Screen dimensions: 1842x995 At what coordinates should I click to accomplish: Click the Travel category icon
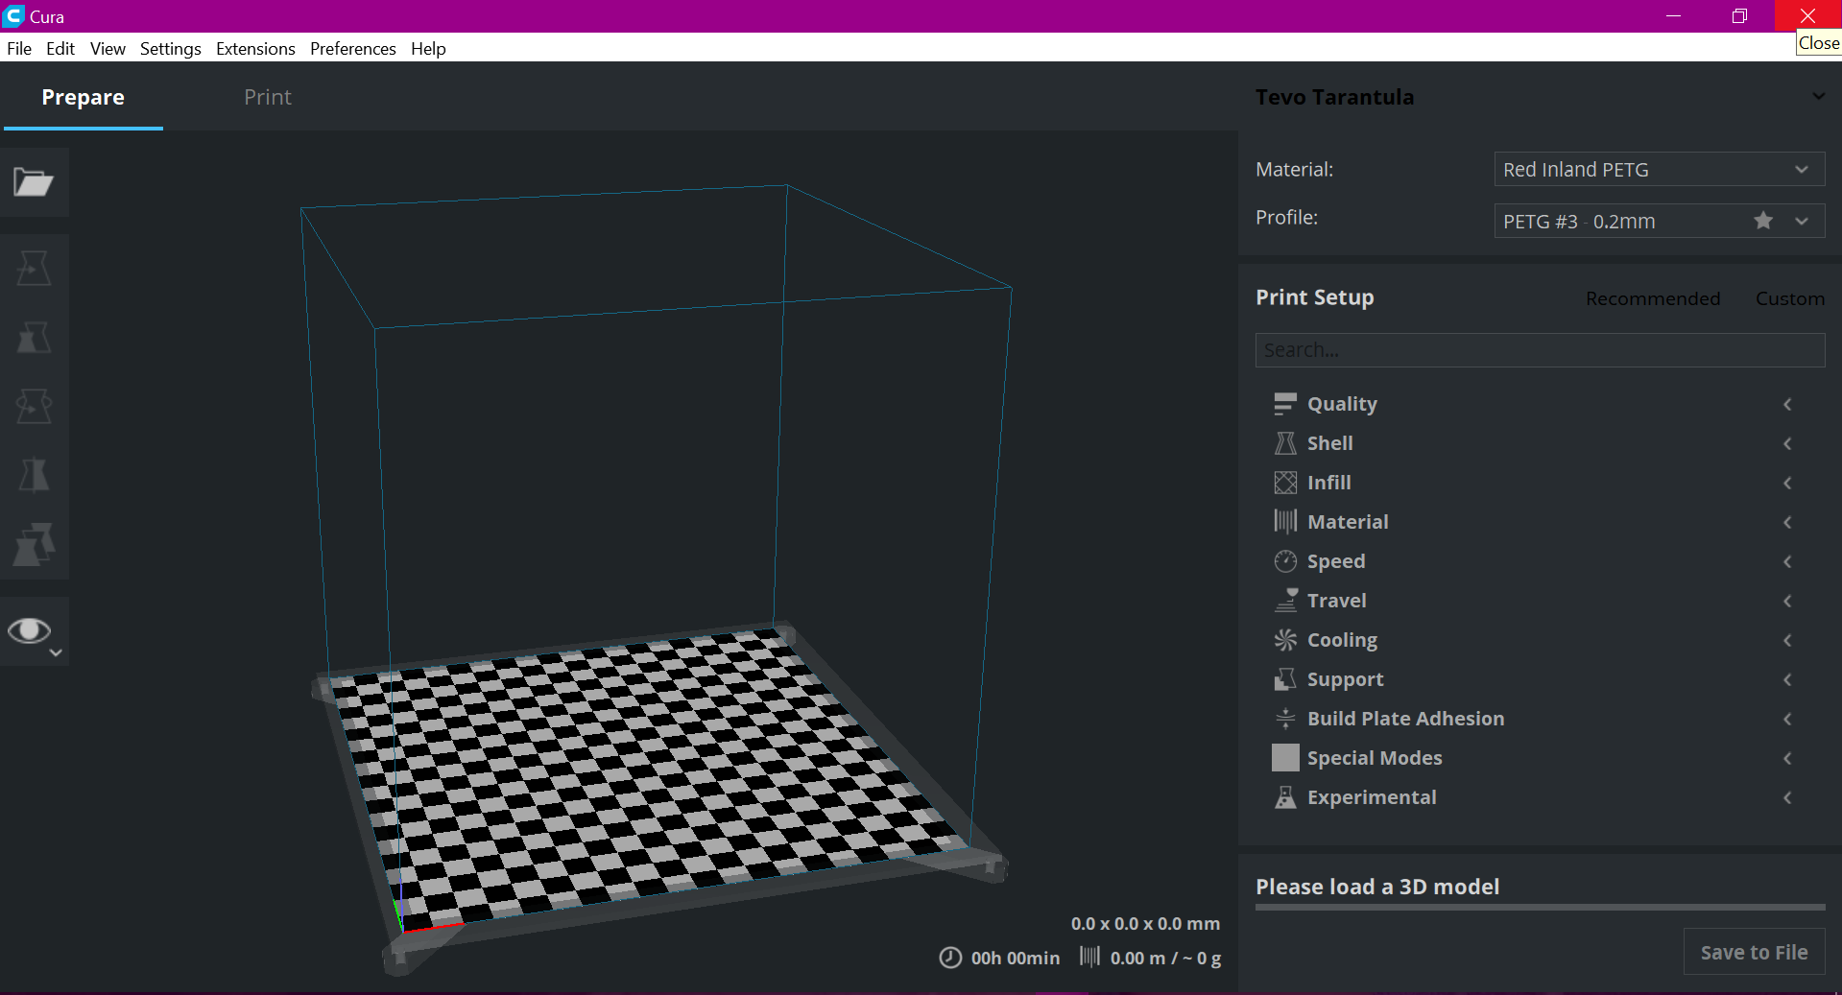(x=1285, y=601)
